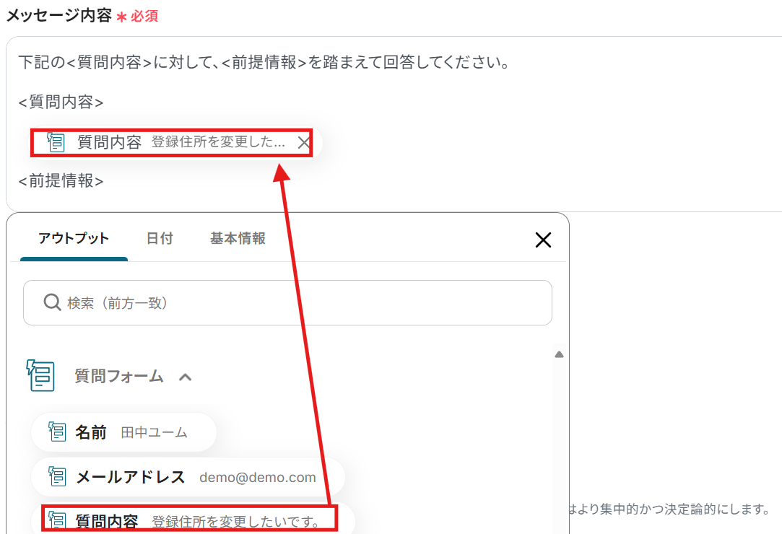Insert the 名前 田中ユーム output

click(x=123, y=432)
